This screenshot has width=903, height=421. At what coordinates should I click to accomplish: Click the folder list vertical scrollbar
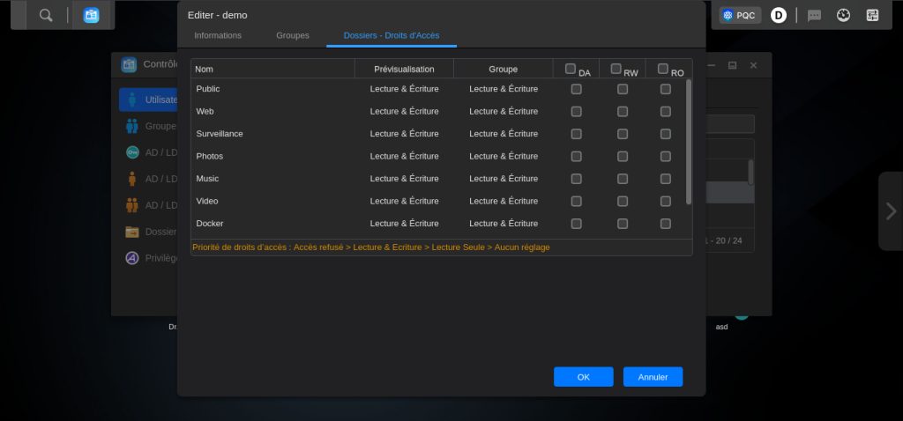click(689, 142)
